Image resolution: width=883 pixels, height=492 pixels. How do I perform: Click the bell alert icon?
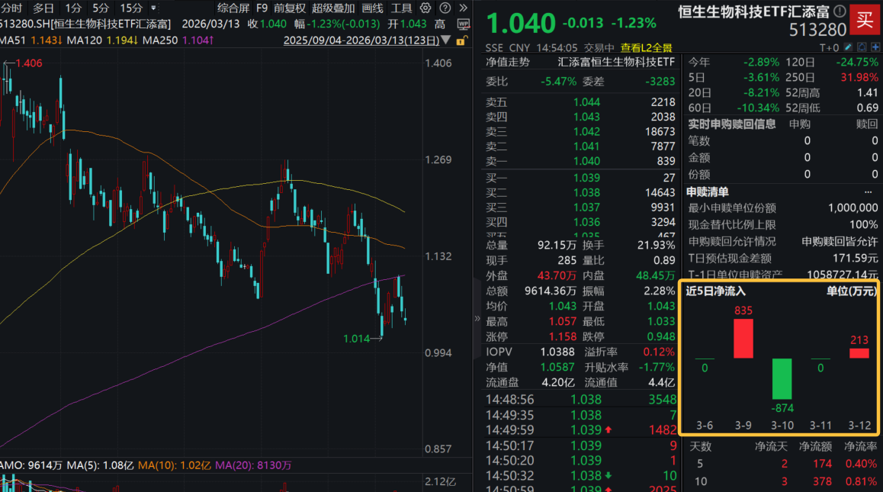point(860,47)
